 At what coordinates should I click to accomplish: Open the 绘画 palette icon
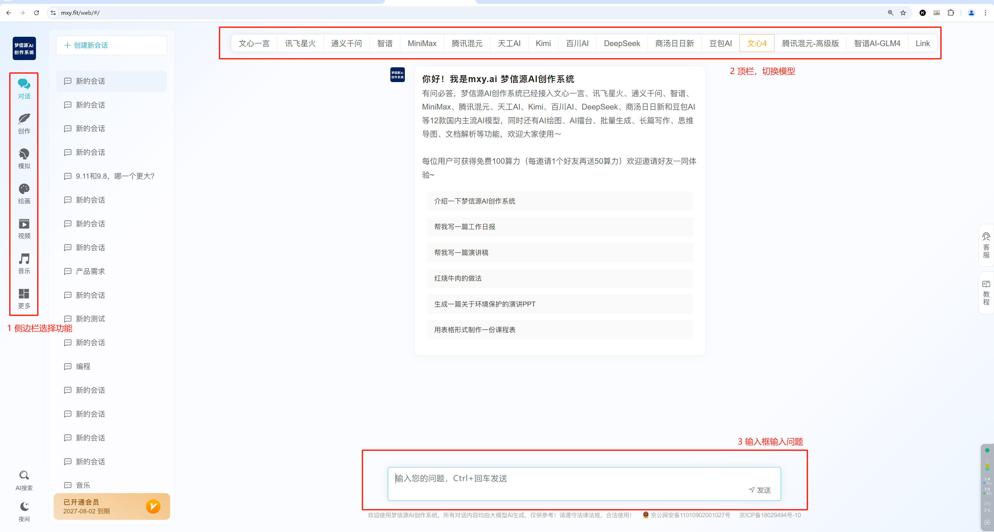(24, 189)
